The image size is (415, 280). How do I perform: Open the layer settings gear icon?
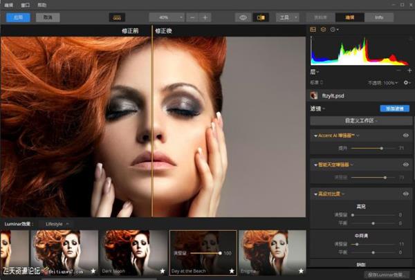pos(406,82)
